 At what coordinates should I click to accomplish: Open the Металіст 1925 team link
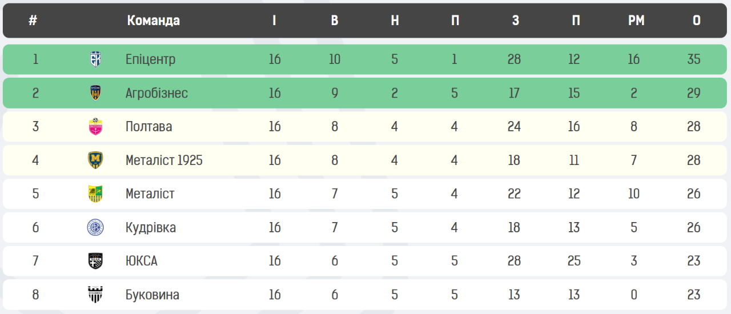coord(164,160)
